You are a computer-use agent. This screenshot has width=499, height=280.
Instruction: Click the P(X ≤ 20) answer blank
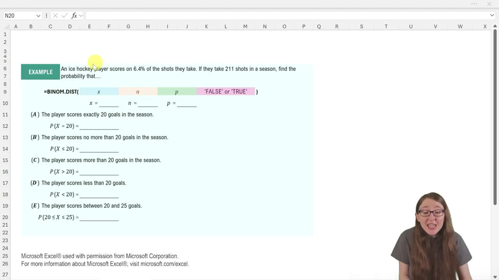pos(99,149)
